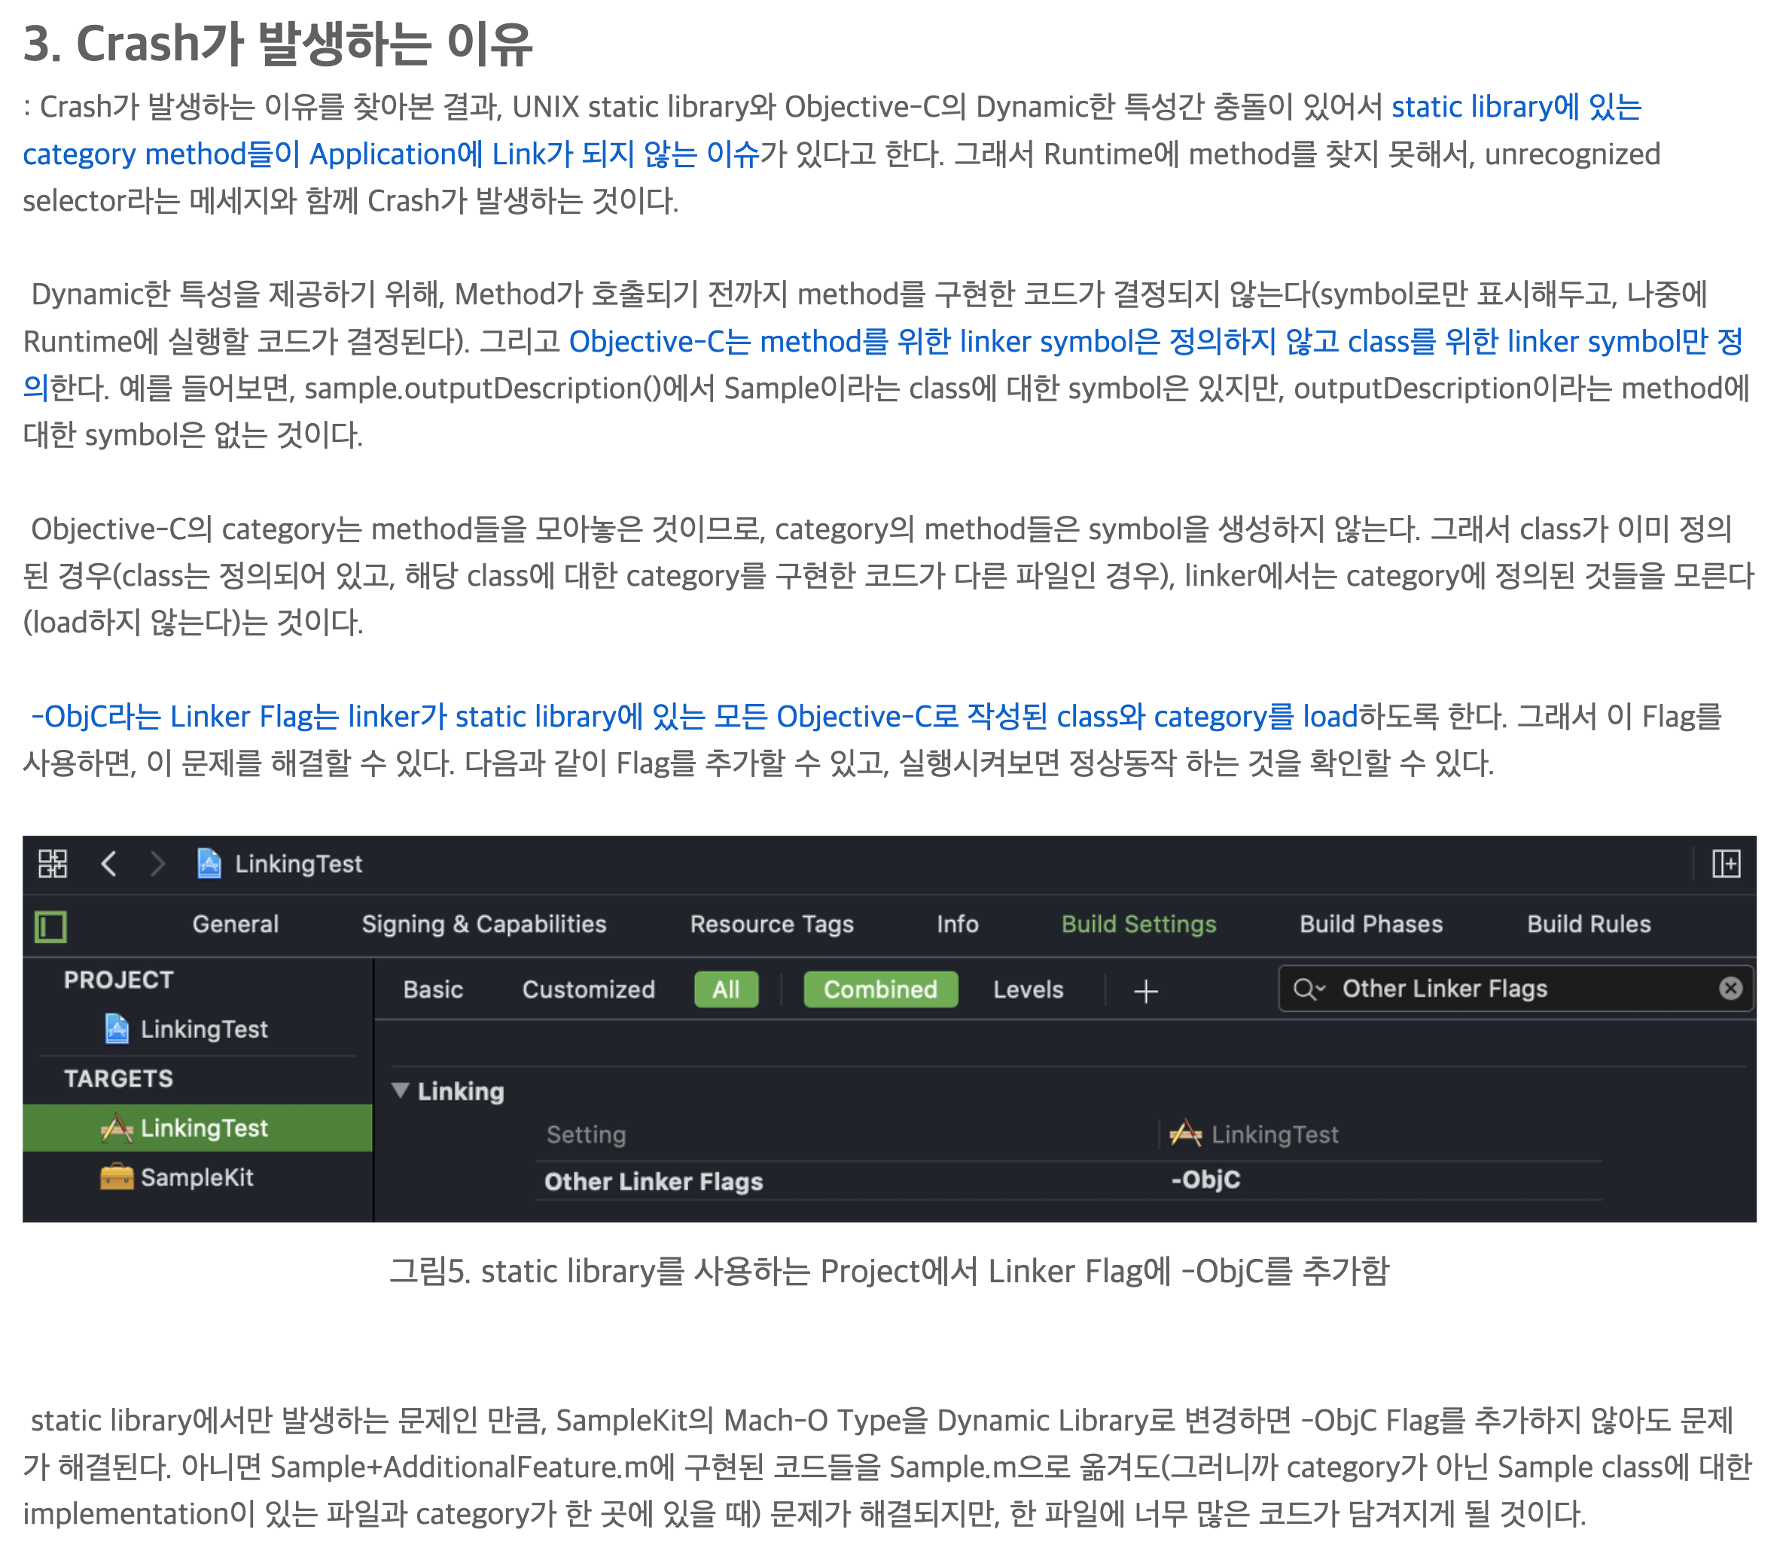This screenshot has height=1563, width=1786.
Task: Switch to Levels view
Action: [x=1027, y=989]
